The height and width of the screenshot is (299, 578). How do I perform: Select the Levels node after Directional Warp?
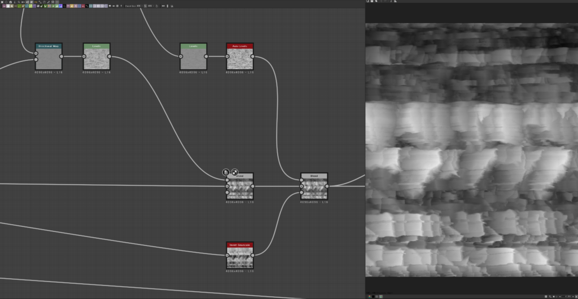tap(97, 56)
